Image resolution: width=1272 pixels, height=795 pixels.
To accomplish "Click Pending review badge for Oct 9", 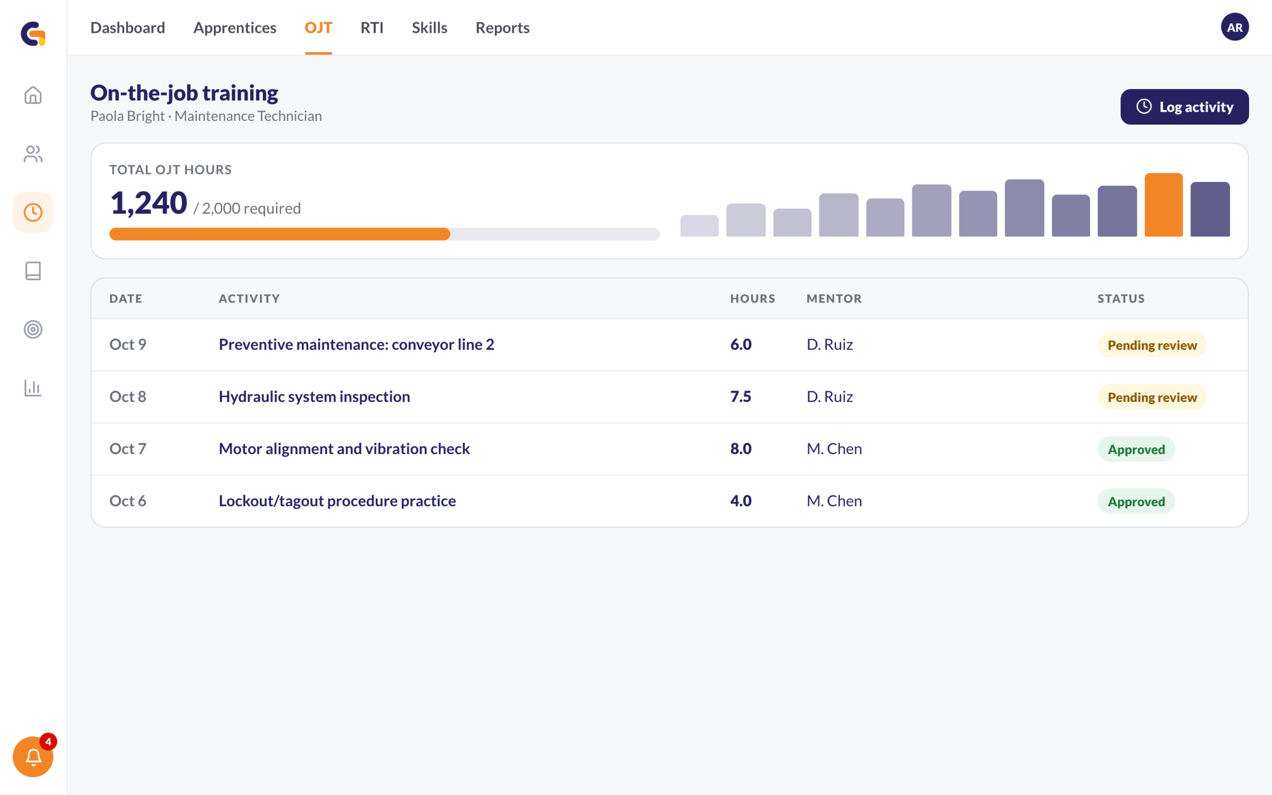I will [1152, 345].
